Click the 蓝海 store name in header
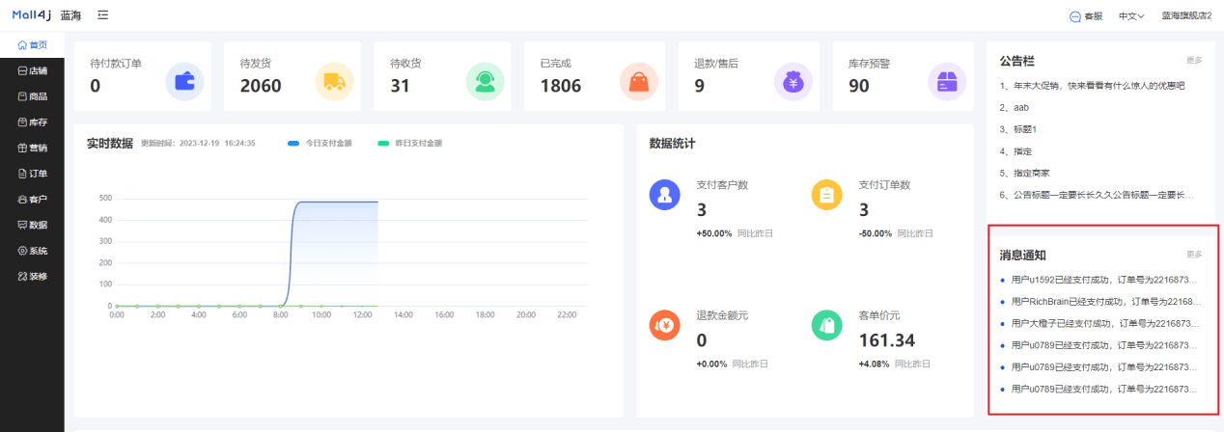The image size is (1224, 432). tap(70, 15)
